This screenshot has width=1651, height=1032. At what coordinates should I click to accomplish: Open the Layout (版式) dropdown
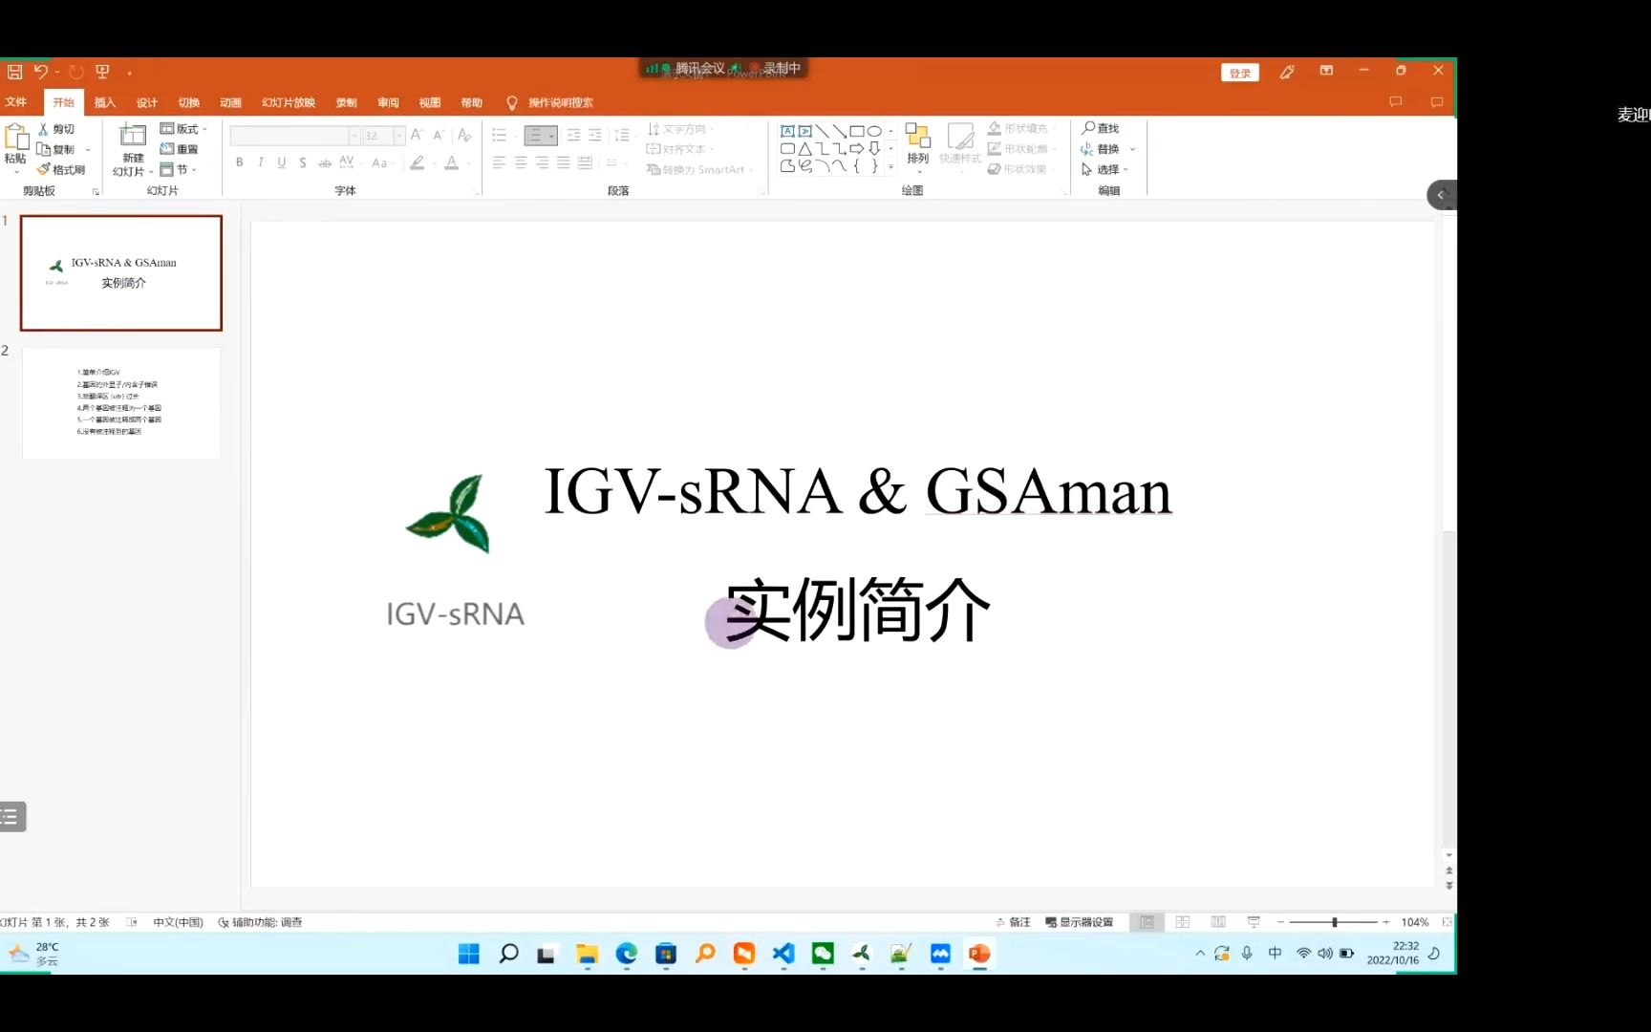pyautogui.click(x=183, y=129)
